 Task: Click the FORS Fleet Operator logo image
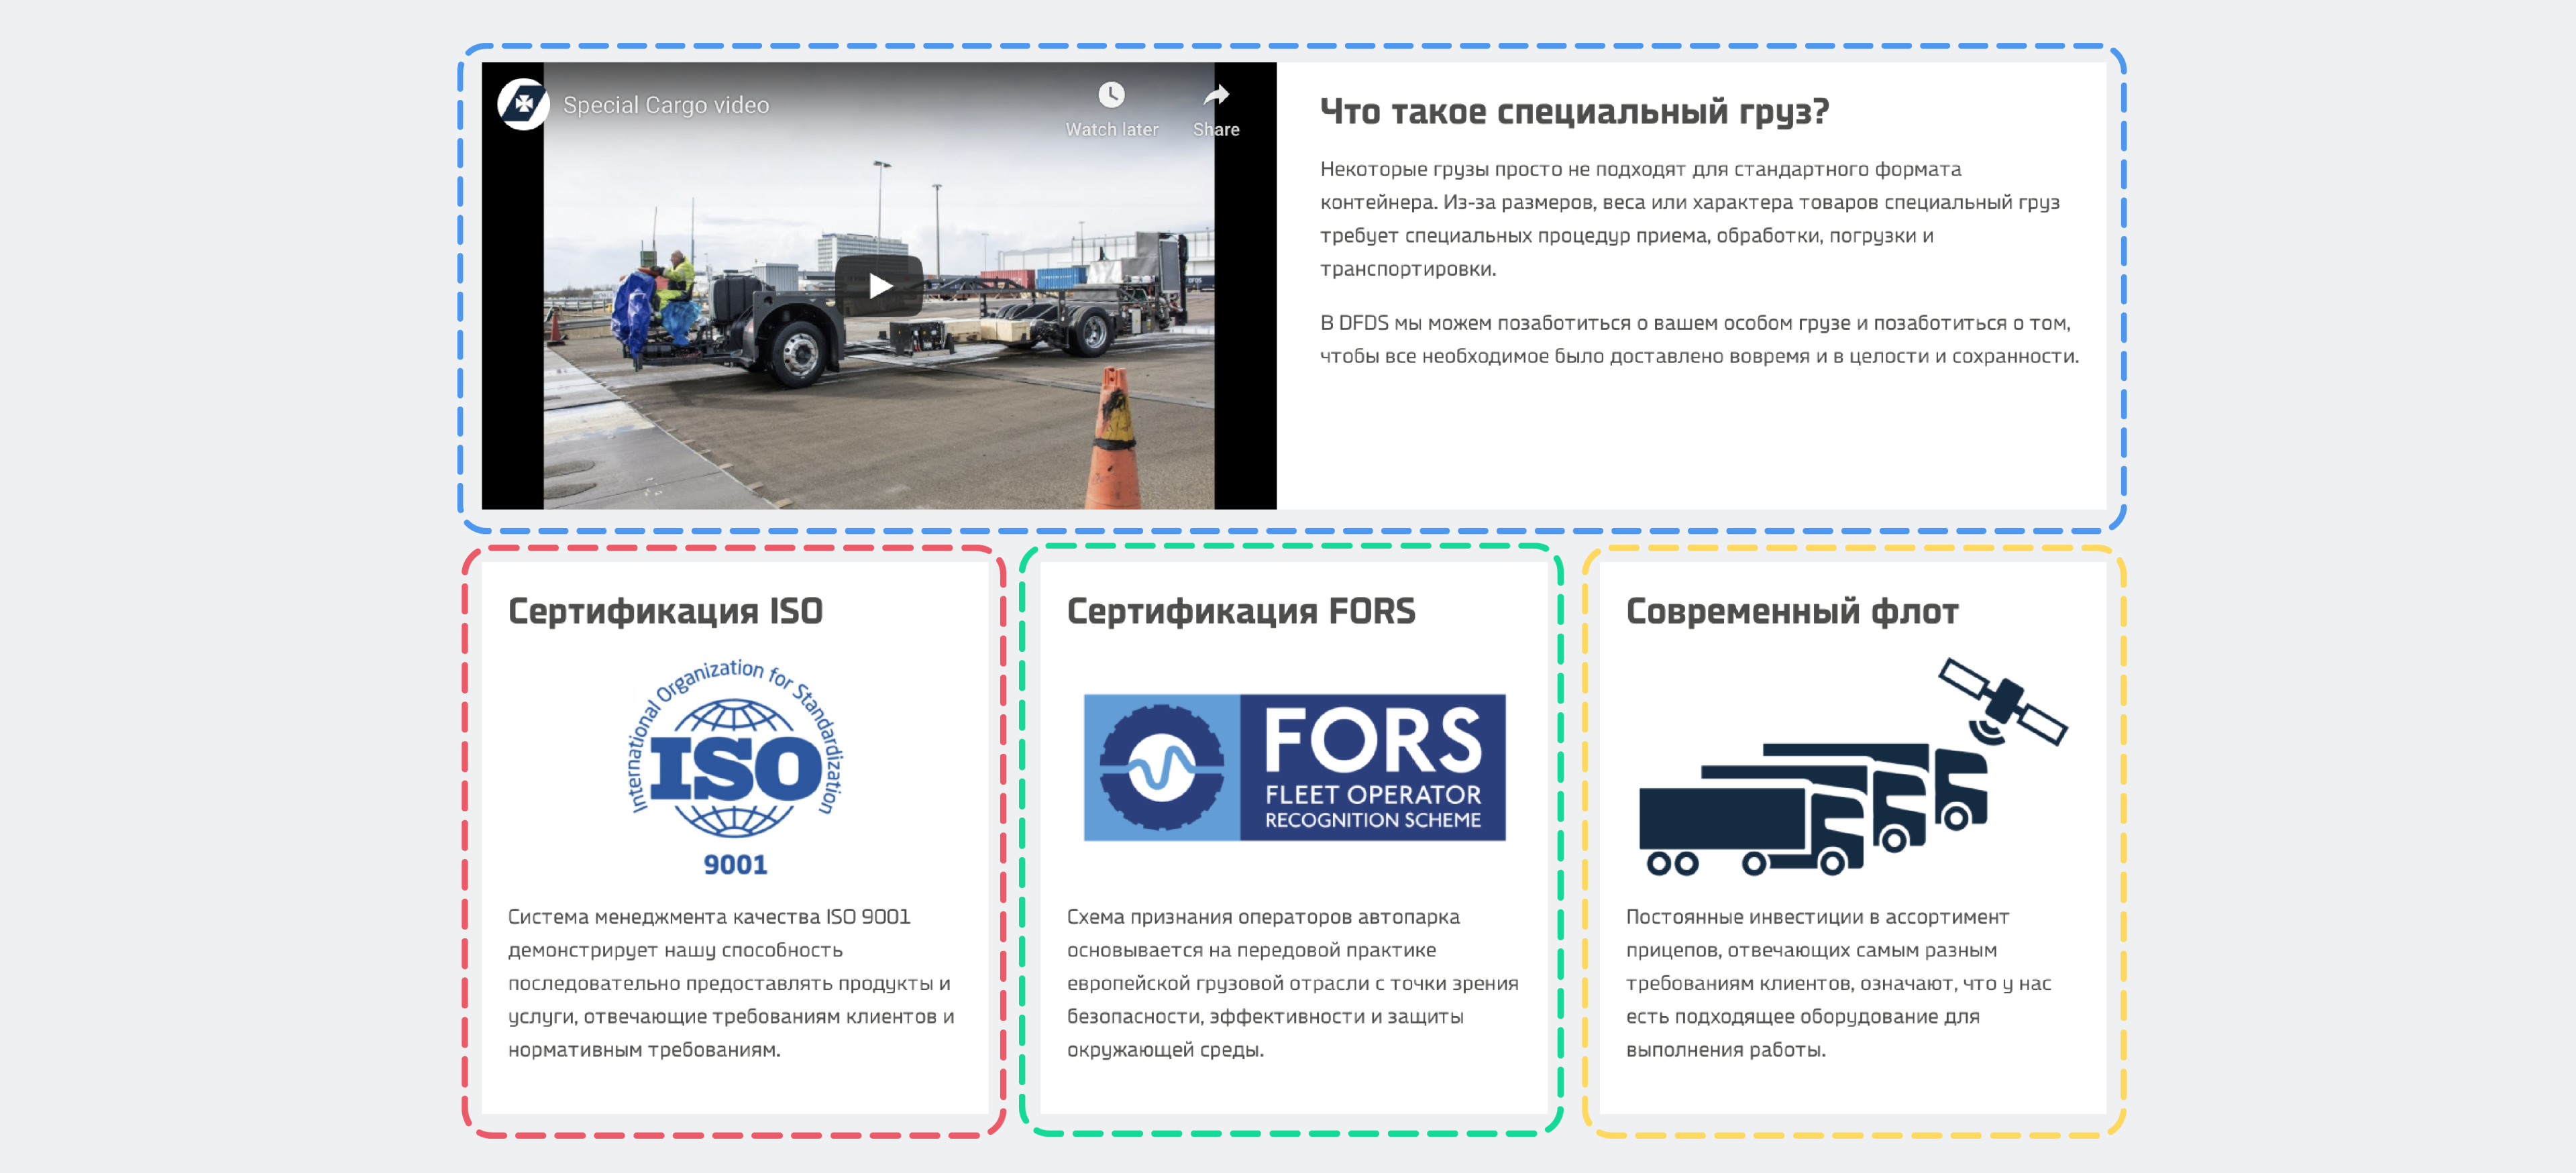click(1294, 767)
